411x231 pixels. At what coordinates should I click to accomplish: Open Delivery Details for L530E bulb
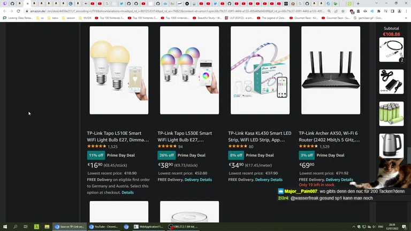tap(198, 180)
